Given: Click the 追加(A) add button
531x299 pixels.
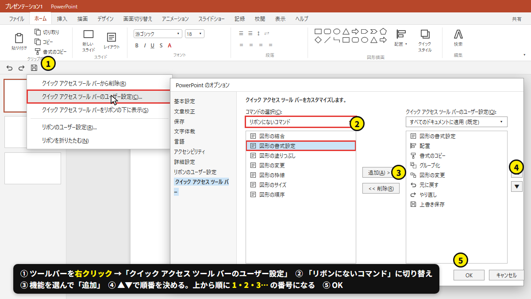Looking at the screenshot, I should point(378,172).
